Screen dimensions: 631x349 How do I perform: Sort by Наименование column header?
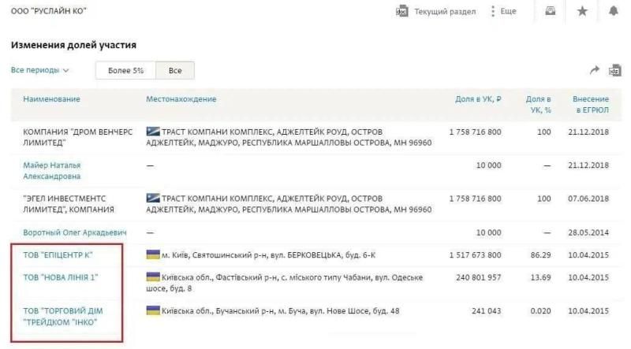(51, 99)
